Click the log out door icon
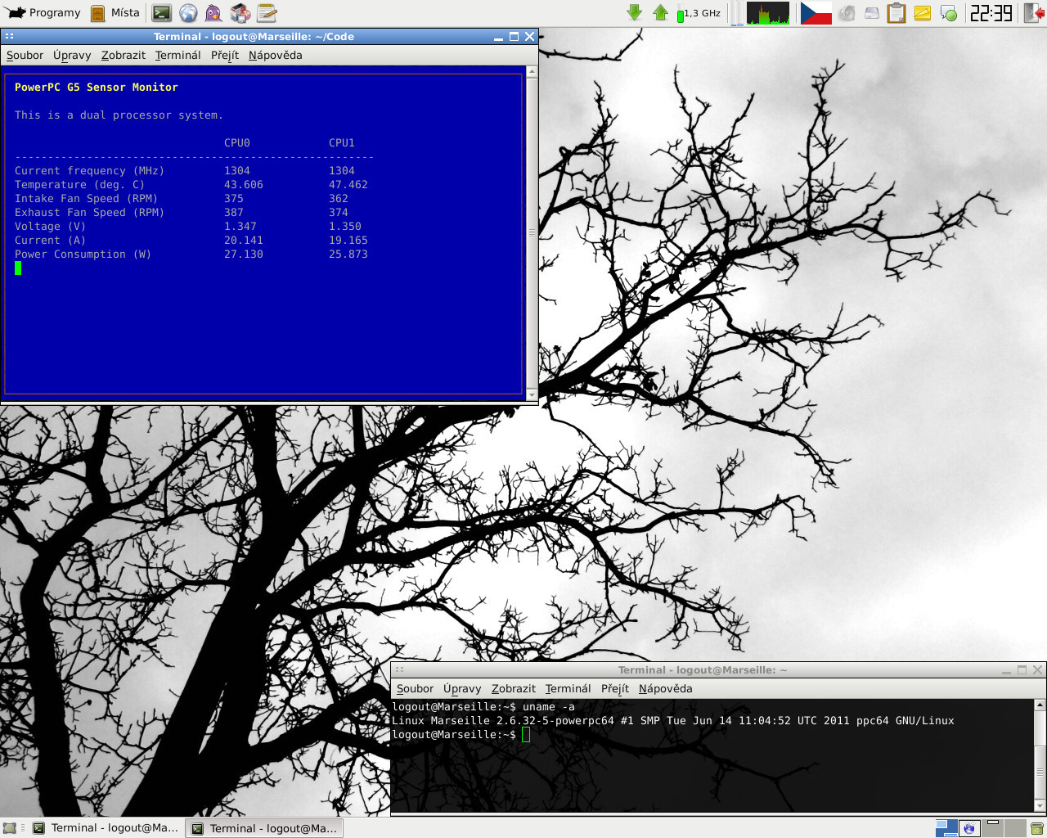 (x=1033, y=13)
